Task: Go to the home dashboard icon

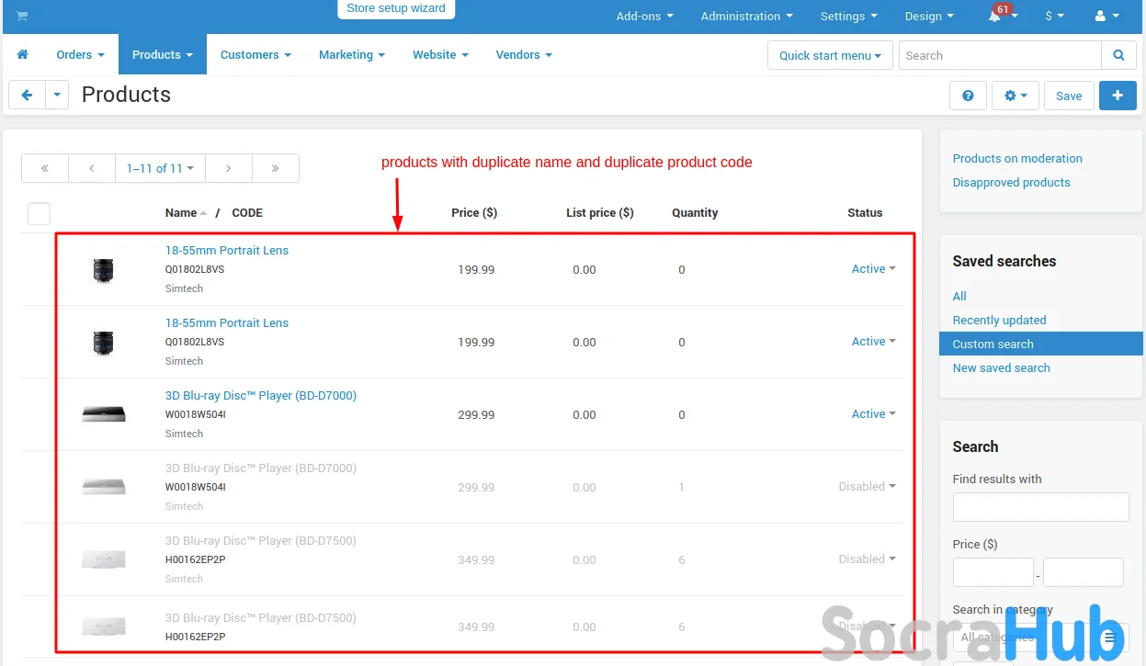Action: [x=23, y=55]
